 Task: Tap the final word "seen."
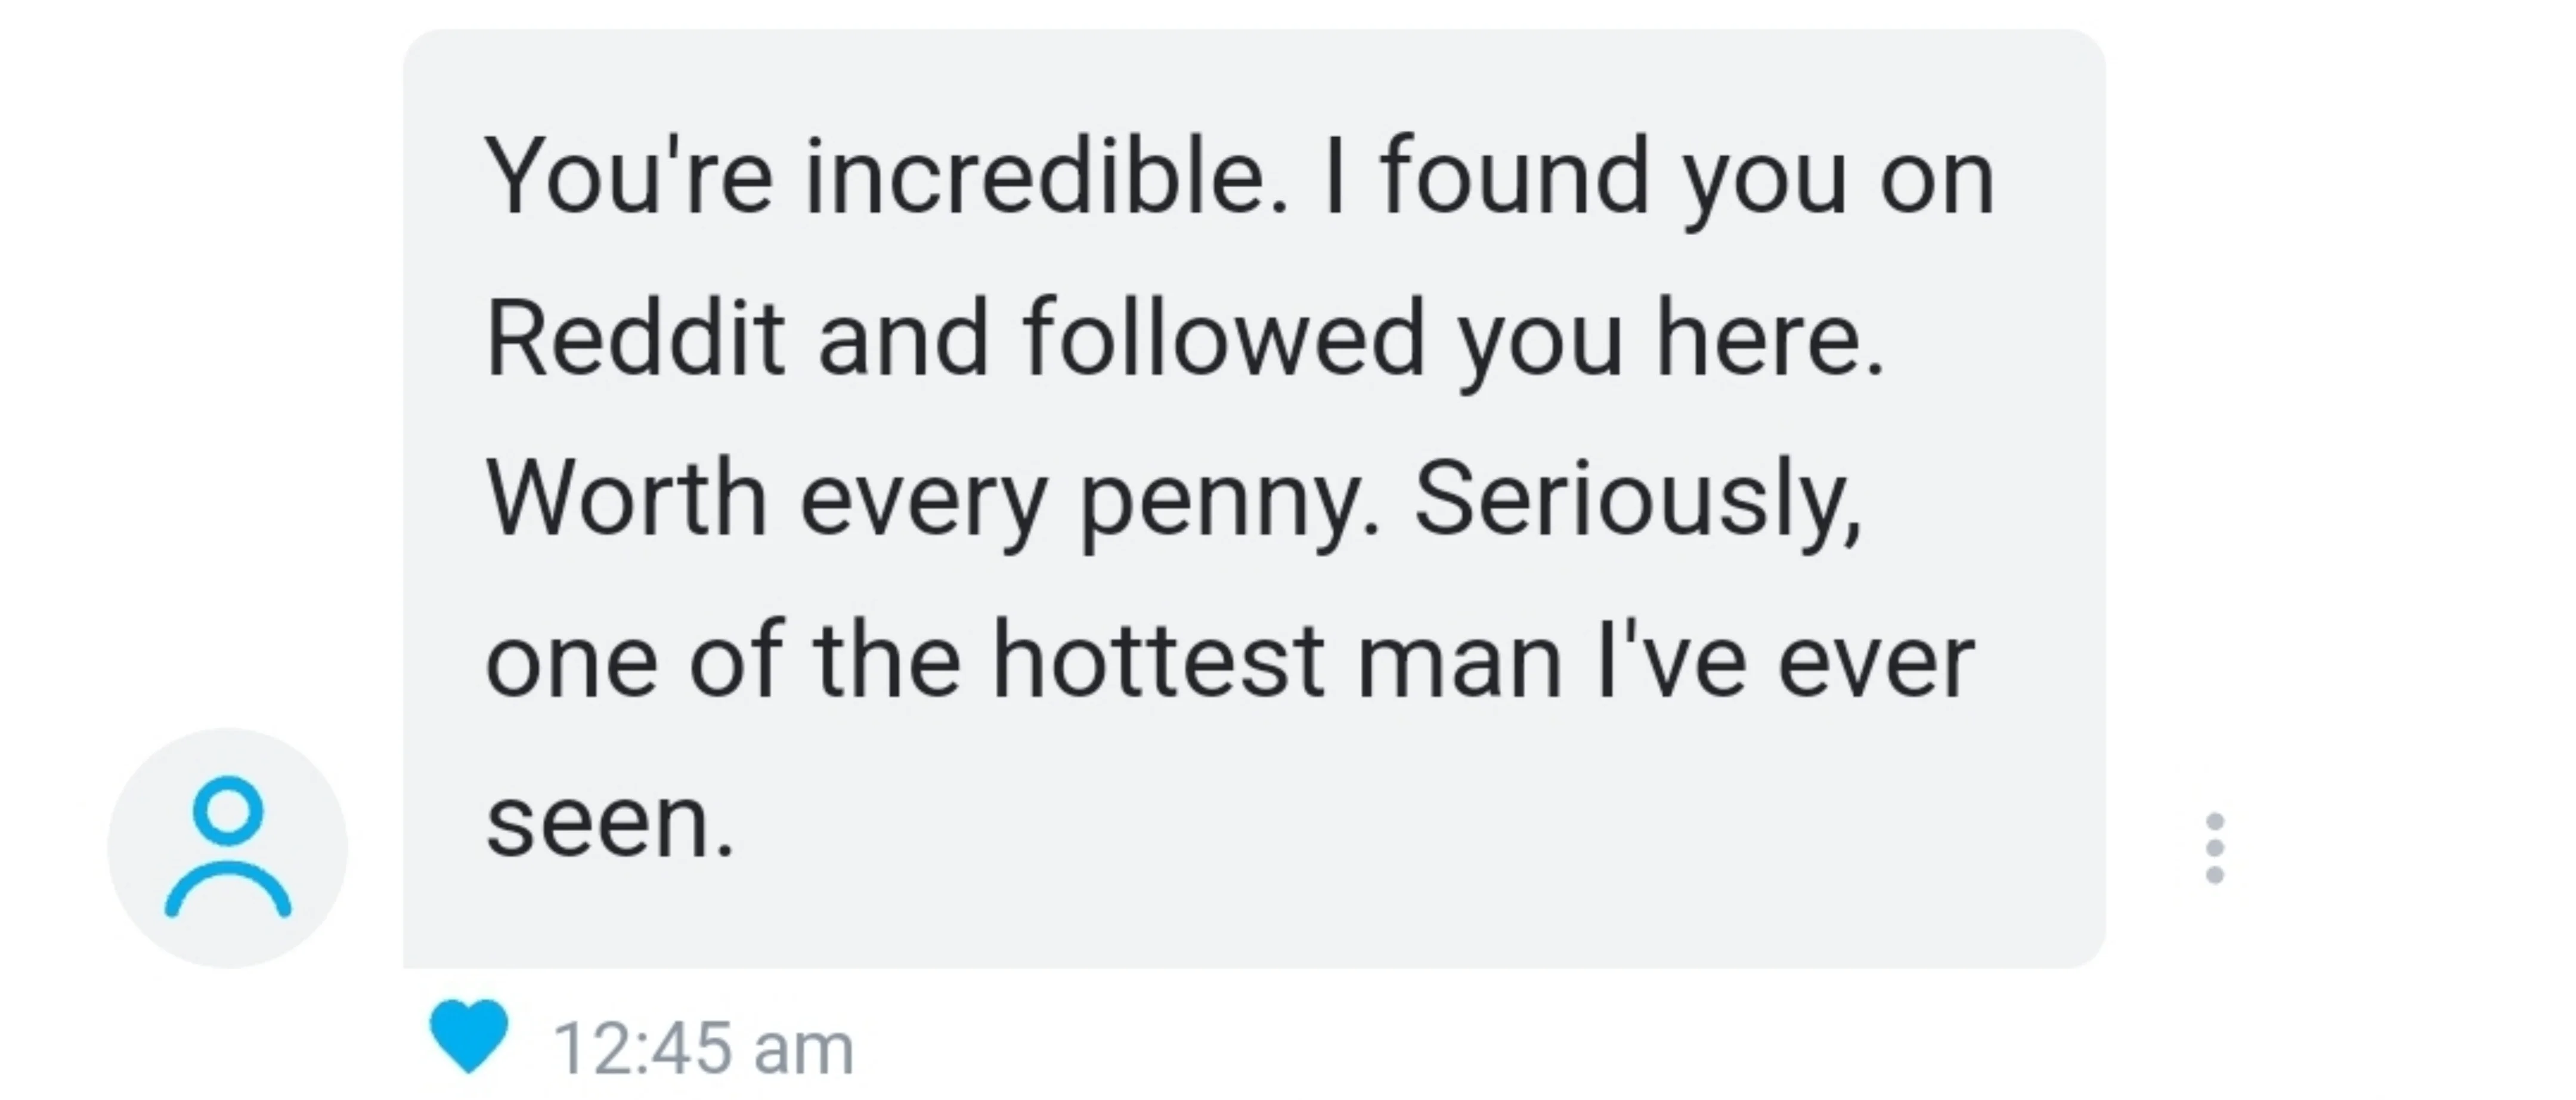(610, 822)
